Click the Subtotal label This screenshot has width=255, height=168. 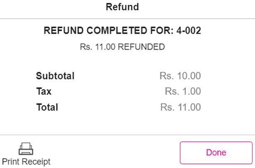(55, 76)
